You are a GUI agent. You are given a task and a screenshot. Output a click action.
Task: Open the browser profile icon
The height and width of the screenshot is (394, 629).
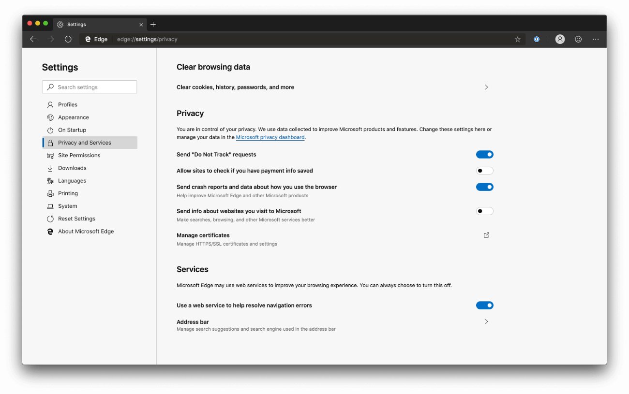click(560, 39)
